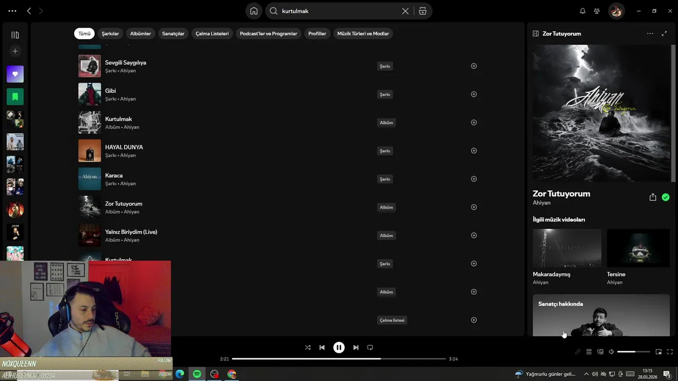This screenshot has height=381, width=678.
Task: Add Kurtulmak album to library with plus
Action: pyautogui.click(x=474, y=122)
